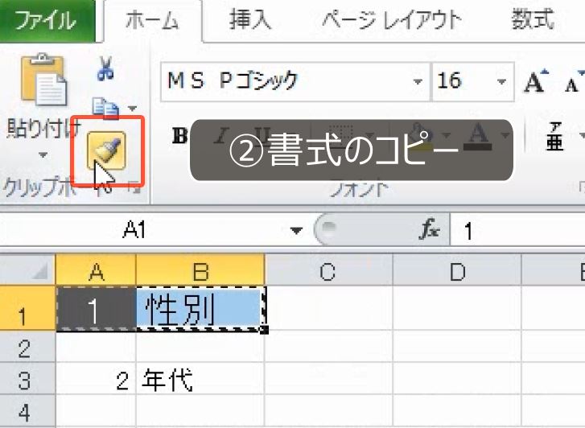Switch to the 数式 tab
Image resolution: width=585 pixels, height=428 pixels.
pyautogui.click(x=533, y=19)
